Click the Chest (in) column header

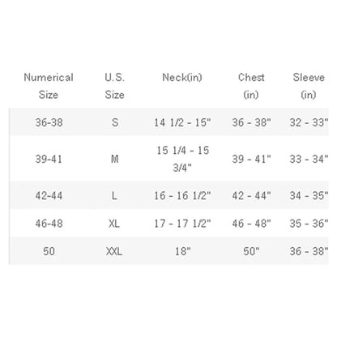[251, 86]
